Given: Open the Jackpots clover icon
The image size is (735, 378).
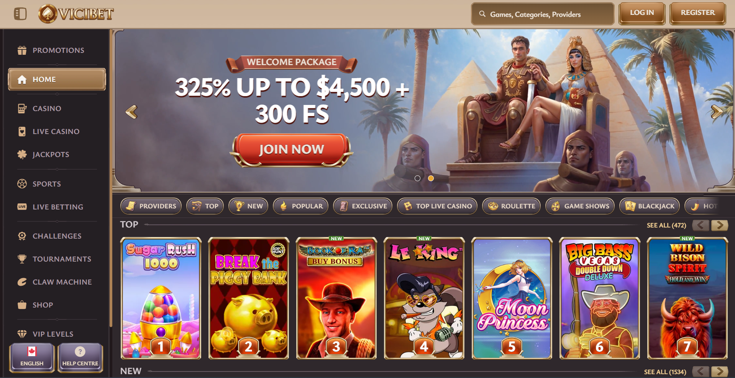Looking at the screenshot, I should click(x=22, y=154).
